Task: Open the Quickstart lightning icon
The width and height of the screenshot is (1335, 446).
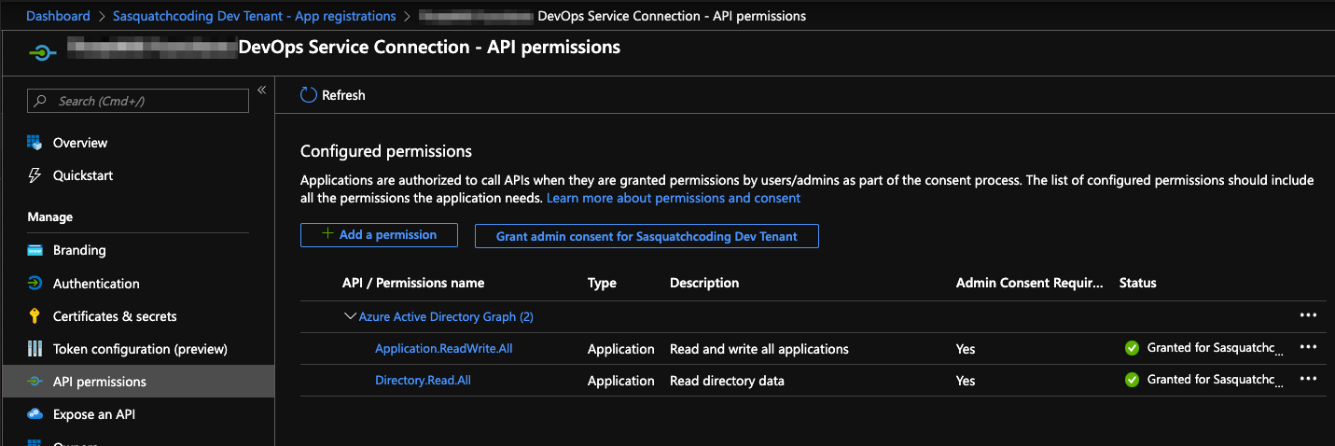Action: pos(35,175)
